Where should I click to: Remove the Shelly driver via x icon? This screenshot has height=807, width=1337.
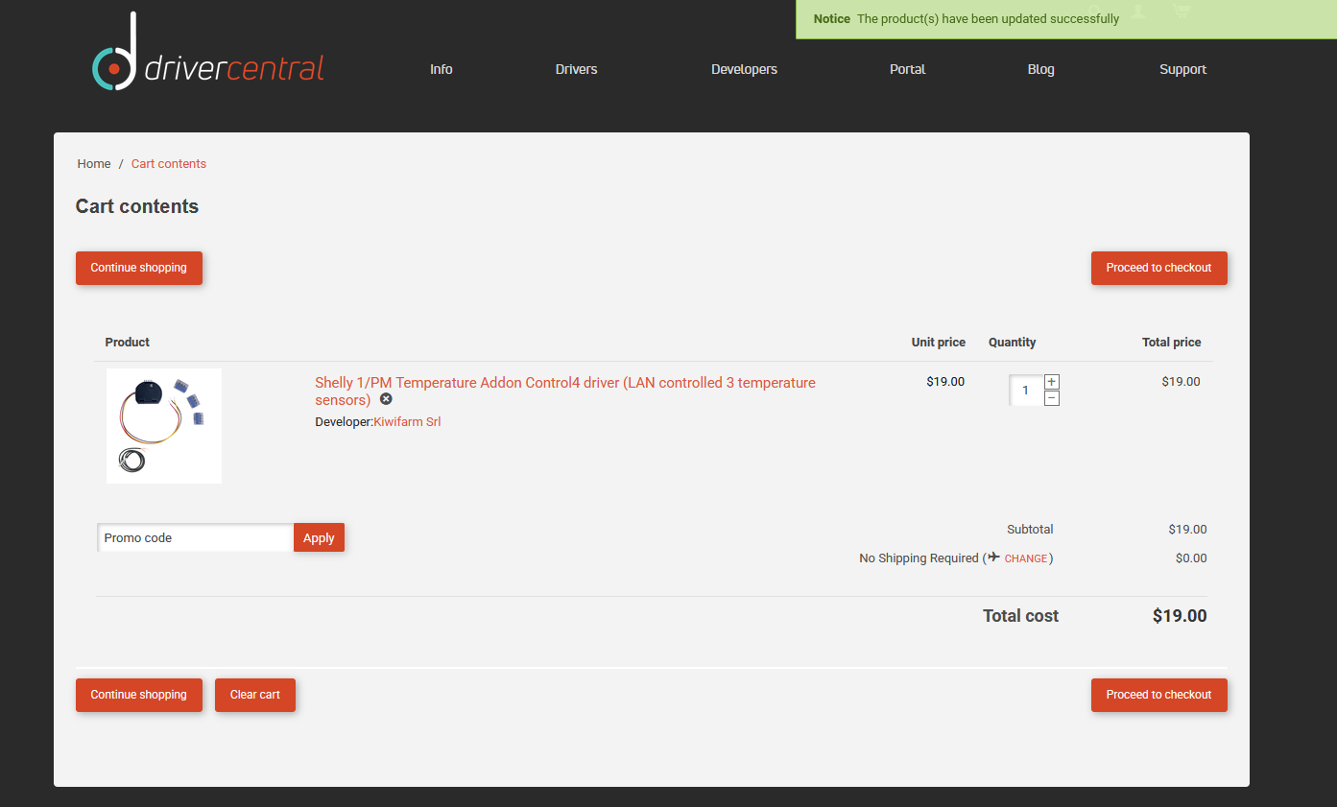(x=386, y=399)
